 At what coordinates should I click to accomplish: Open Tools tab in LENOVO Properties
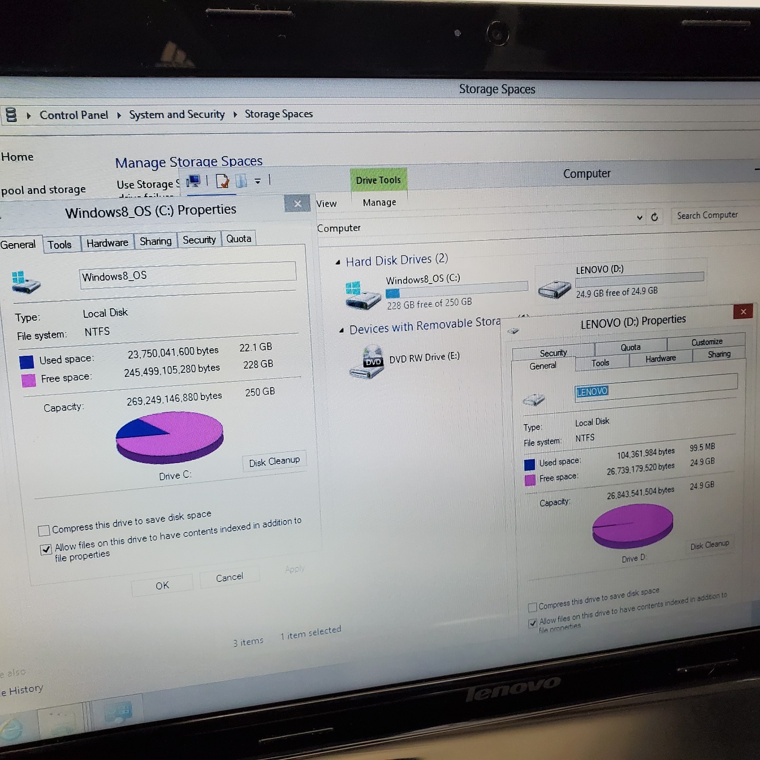(600, 363)
